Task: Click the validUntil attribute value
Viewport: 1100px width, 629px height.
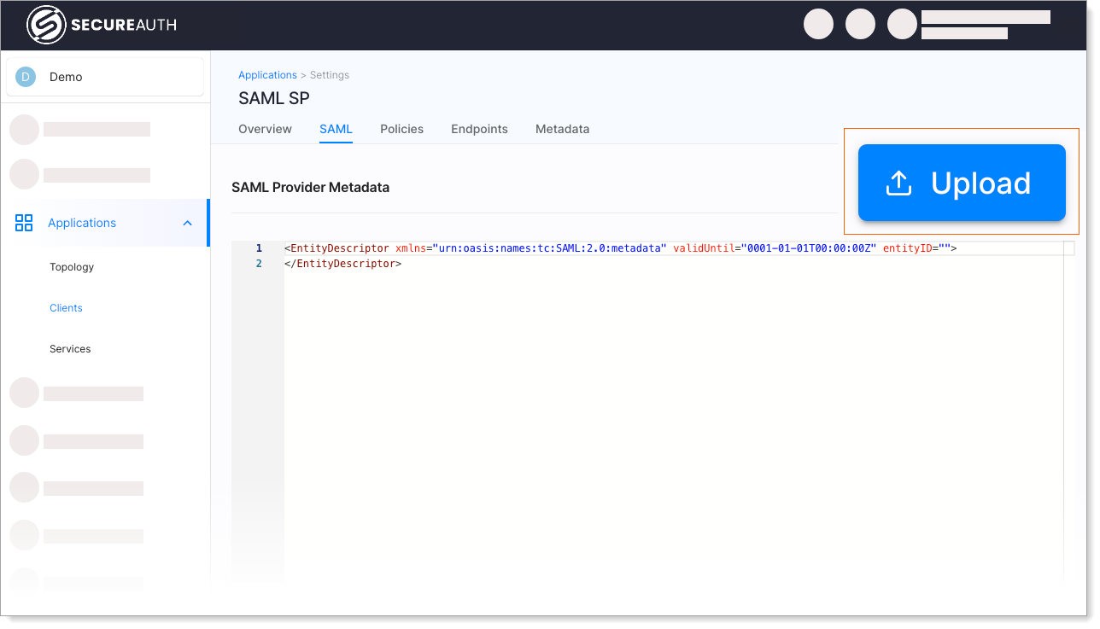Action: tap(809, 248)
